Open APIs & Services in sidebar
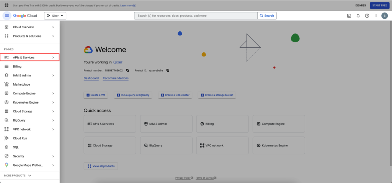 [x=30, y=57]
